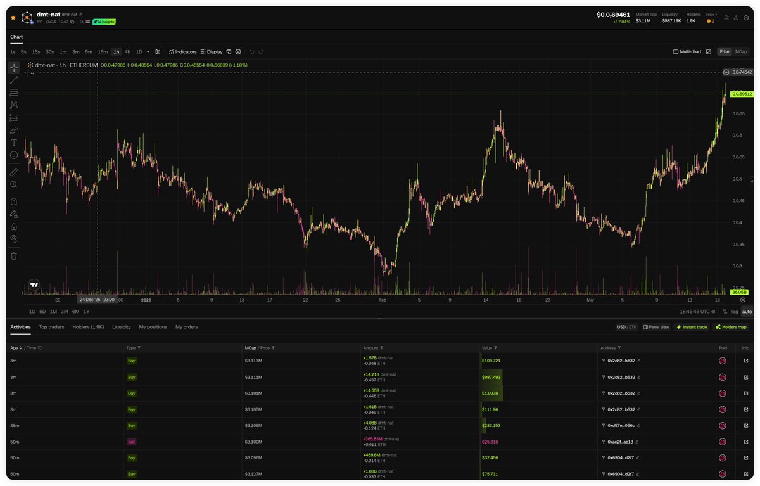Switch chart to MCap mode
760x486 pixels.
[740, 52]
